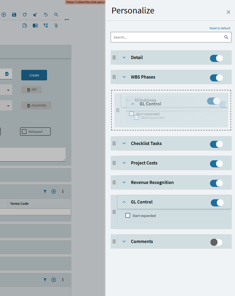Click Reset to Default link

coord(220,28)
